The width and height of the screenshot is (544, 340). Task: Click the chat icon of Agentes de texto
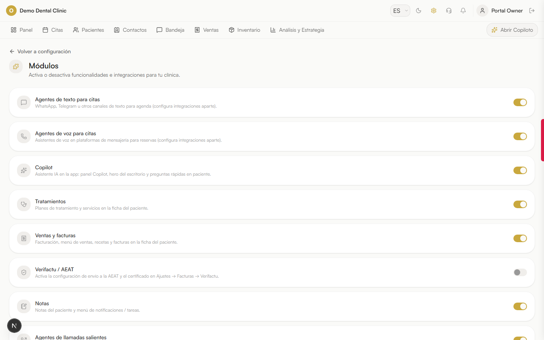click(24, 102)
